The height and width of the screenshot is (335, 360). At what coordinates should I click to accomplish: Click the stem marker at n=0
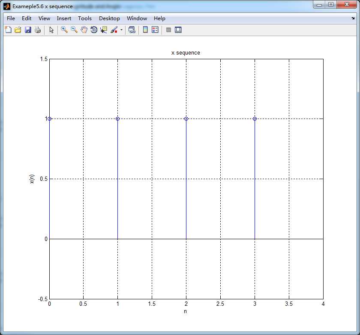click(49, 119)
